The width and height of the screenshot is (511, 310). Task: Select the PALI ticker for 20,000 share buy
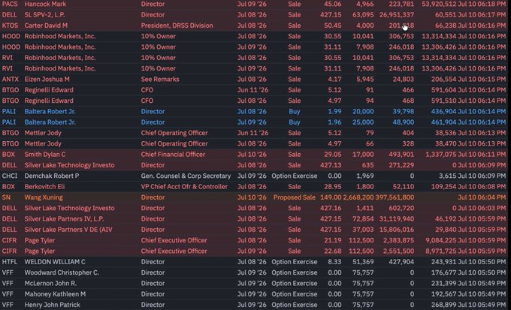[x=9, y=111]
